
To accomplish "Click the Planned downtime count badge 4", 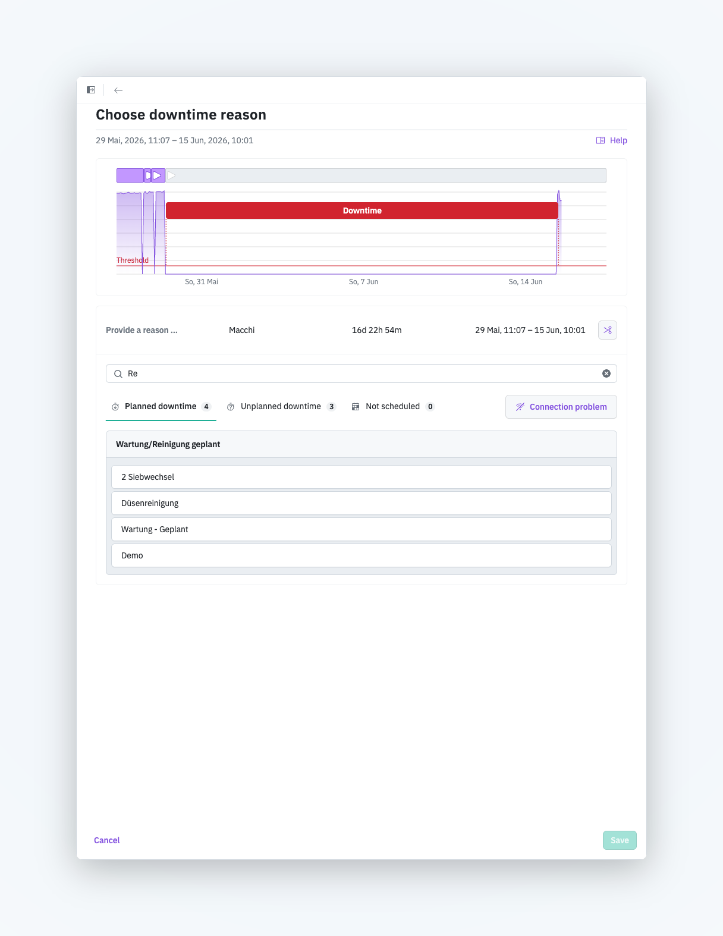I will click(x=206, y=407).
